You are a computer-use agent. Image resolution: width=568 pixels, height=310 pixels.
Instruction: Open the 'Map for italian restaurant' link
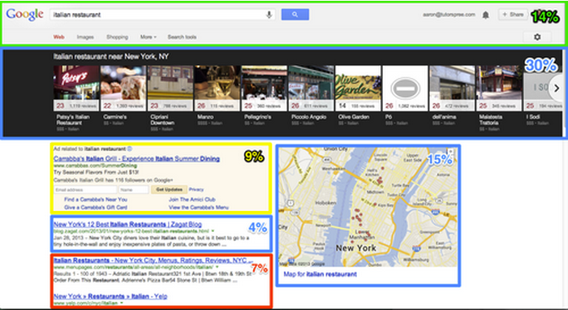[320, 274]
